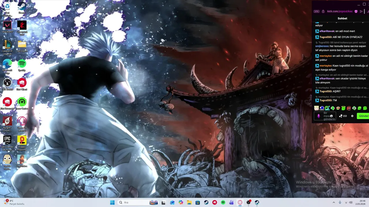Launch Copilot from the taskbar
Screen dimensions: 369x207
(181, 202)
